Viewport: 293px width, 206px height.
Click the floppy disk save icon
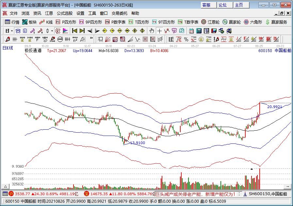click(x=214, y=31)
